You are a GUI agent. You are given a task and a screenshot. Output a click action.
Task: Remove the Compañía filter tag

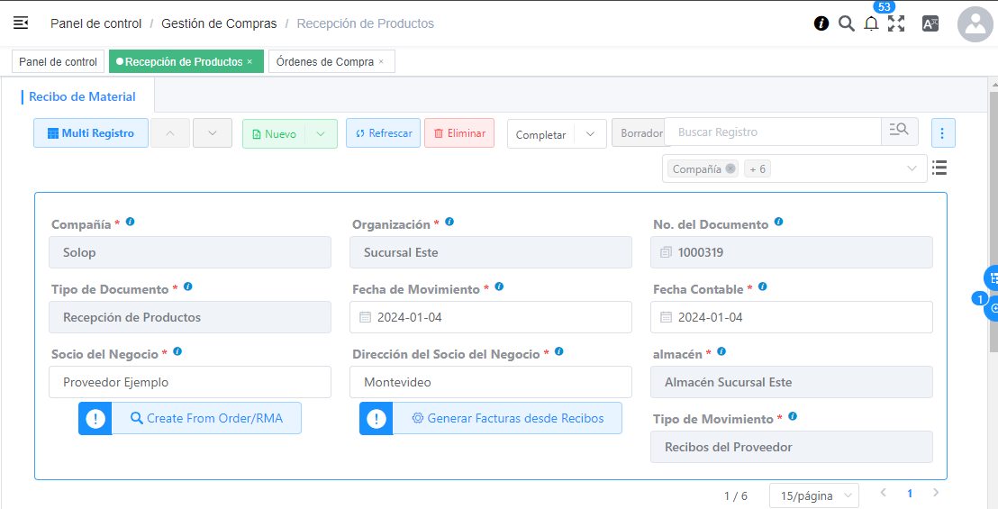click(x=730, y=168)
